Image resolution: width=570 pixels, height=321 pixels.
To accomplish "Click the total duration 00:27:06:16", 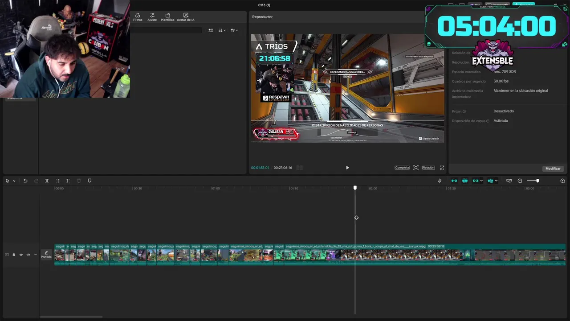I will (283, 168).
